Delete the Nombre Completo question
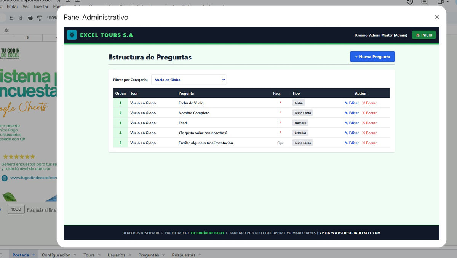 (369, 113)
